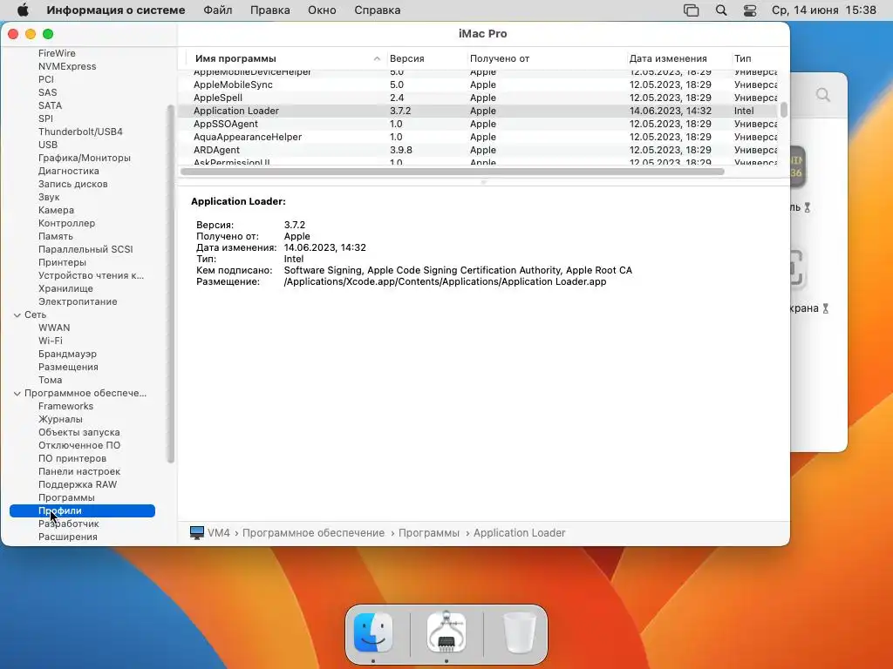Select Принтеры in the sidebar
The height and width of the screenshot is (669, 893).
click(62, 262)
